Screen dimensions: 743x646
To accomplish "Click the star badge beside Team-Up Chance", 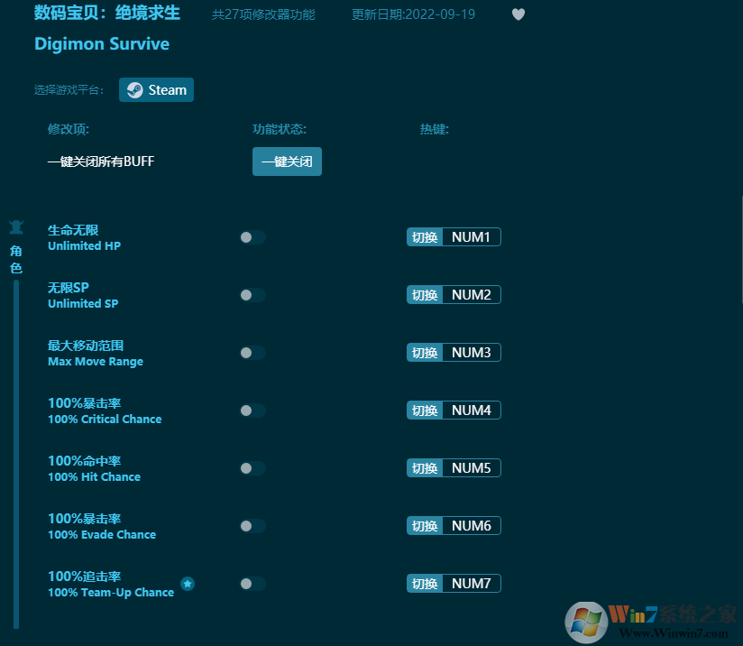I will click(x=188, y=584).
